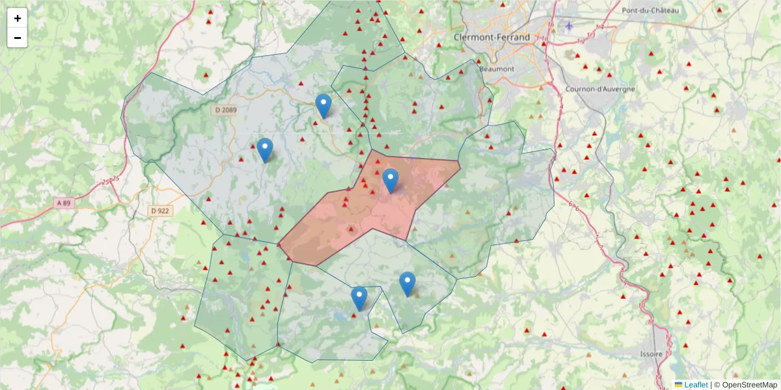The image size is (781, 390).
Task: Click the A 89 highway shield
Action: pyautogui.click(x=62, y=202)
